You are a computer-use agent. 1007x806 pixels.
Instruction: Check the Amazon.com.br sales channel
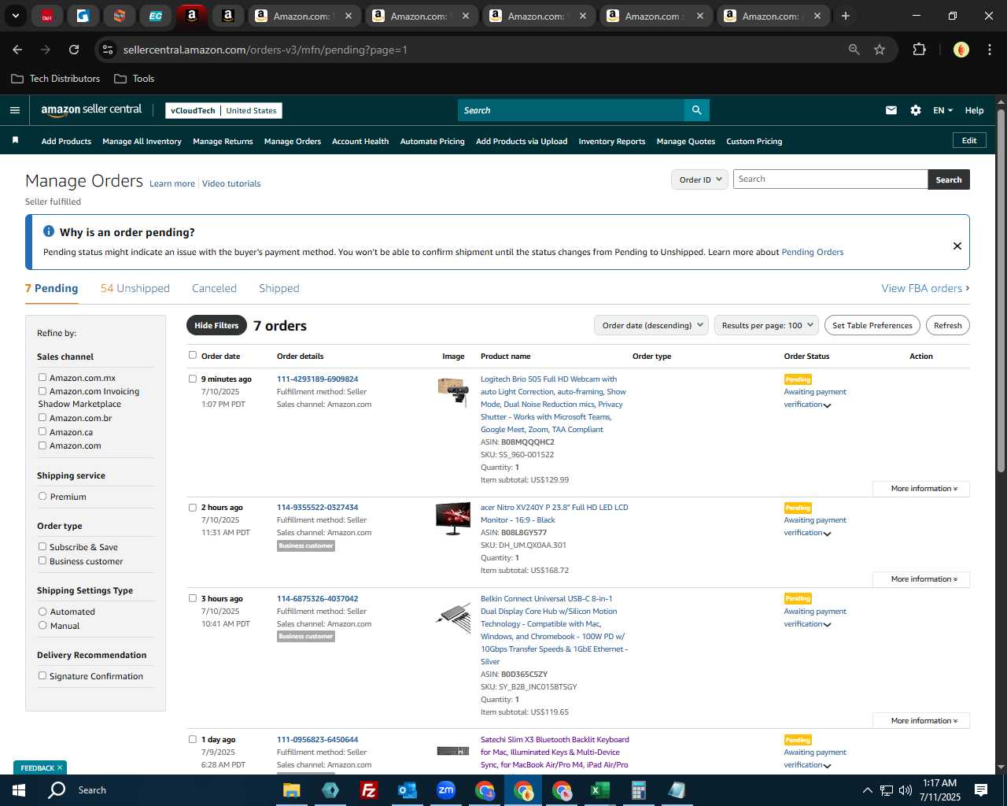pyautogui.click(x=42, y=418)
